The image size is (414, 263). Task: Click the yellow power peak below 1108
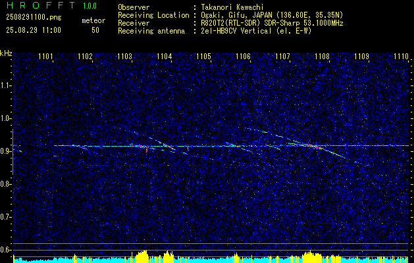click(312, 257)
